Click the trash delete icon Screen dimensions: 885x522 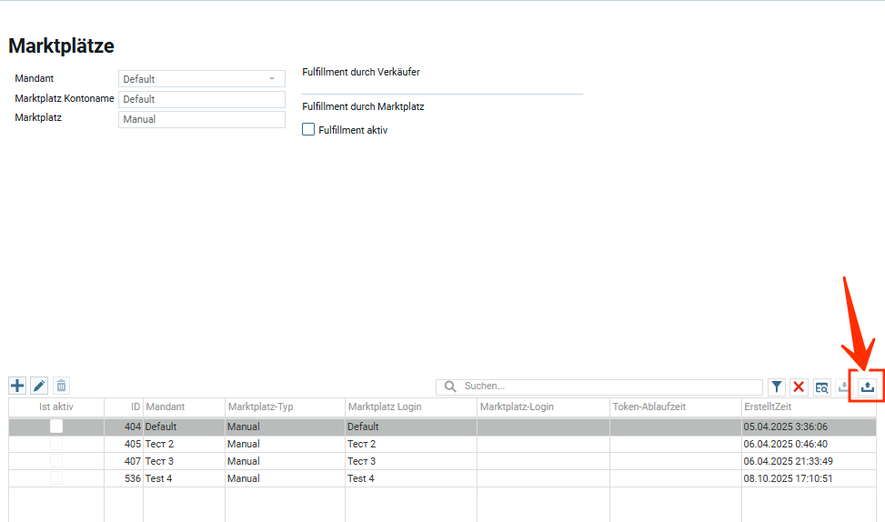point(61,386)
